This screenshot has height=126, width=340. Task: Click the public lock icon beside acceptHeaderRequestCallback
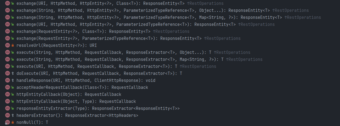(13, 87)
